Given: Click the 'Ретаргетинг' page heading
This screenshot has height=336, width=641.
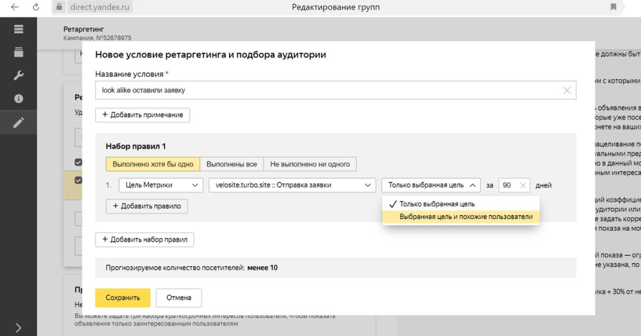Looking at the screenshot, I should 83,29.
